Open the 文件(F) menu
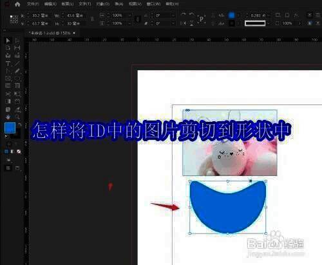The height and width of the screenshot is (265, 322). coord(33,4)
